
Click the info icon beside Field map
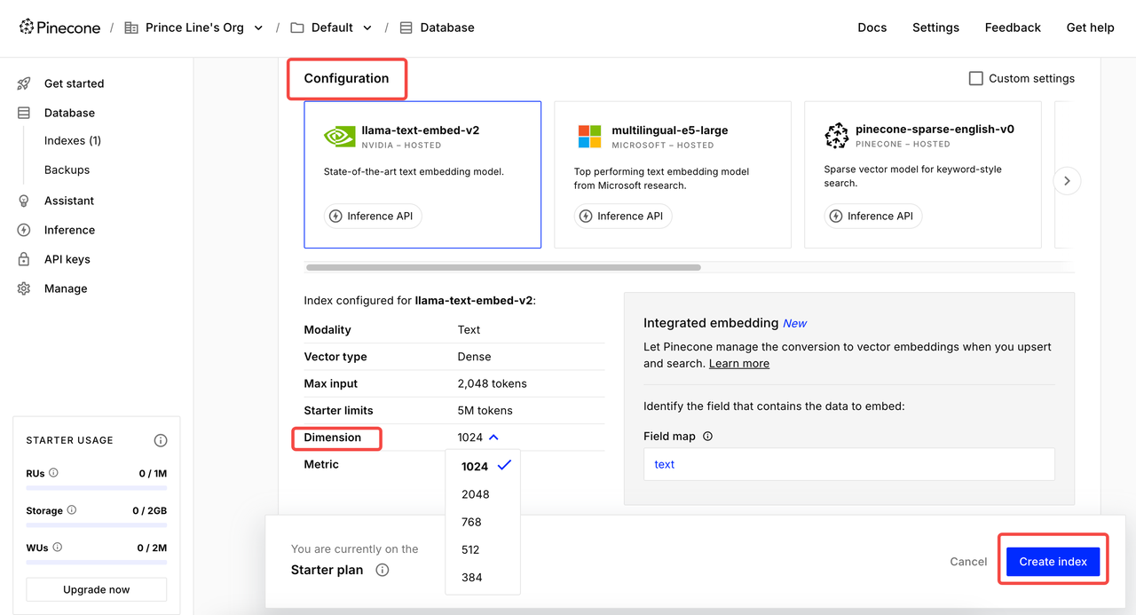tap(707, 436)
